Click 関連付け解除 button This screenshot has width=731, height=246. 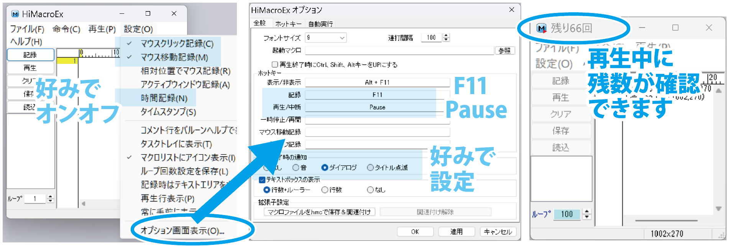pyautogui.click(x=435, y=212)
